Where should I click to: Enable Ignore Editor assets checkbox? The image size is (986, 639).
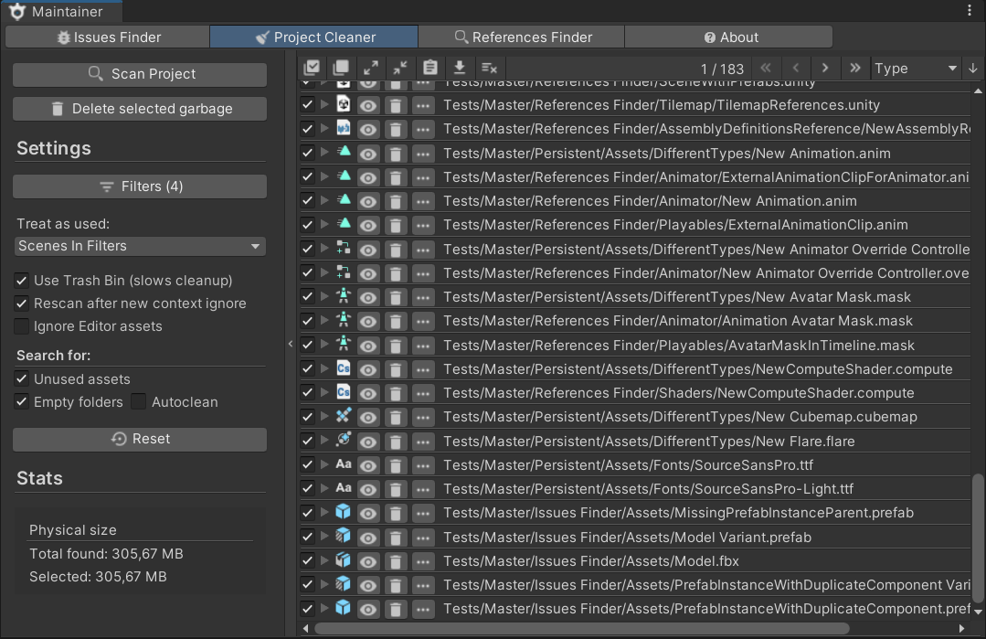[21, 326]
